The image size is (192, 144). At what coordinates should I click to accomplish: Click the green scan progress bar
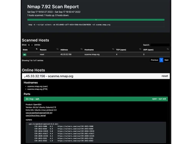[x=96, y=20]
